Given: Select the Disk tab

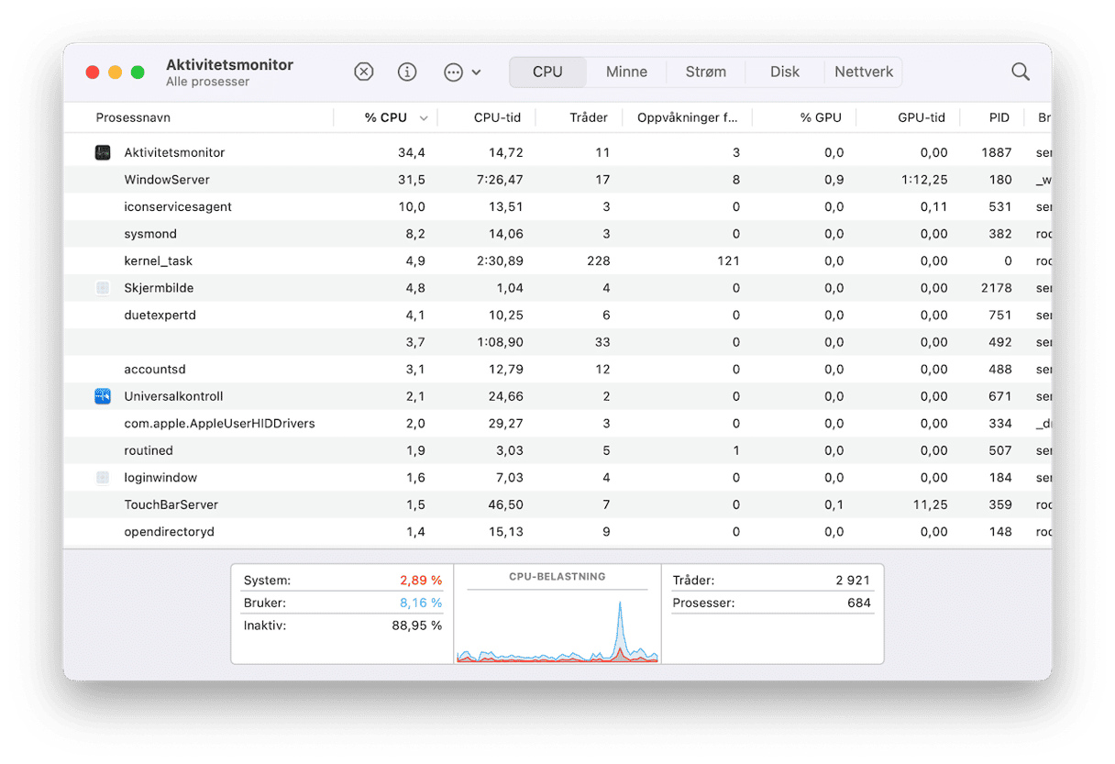Looking at the screenshot, I should (784, 72).
